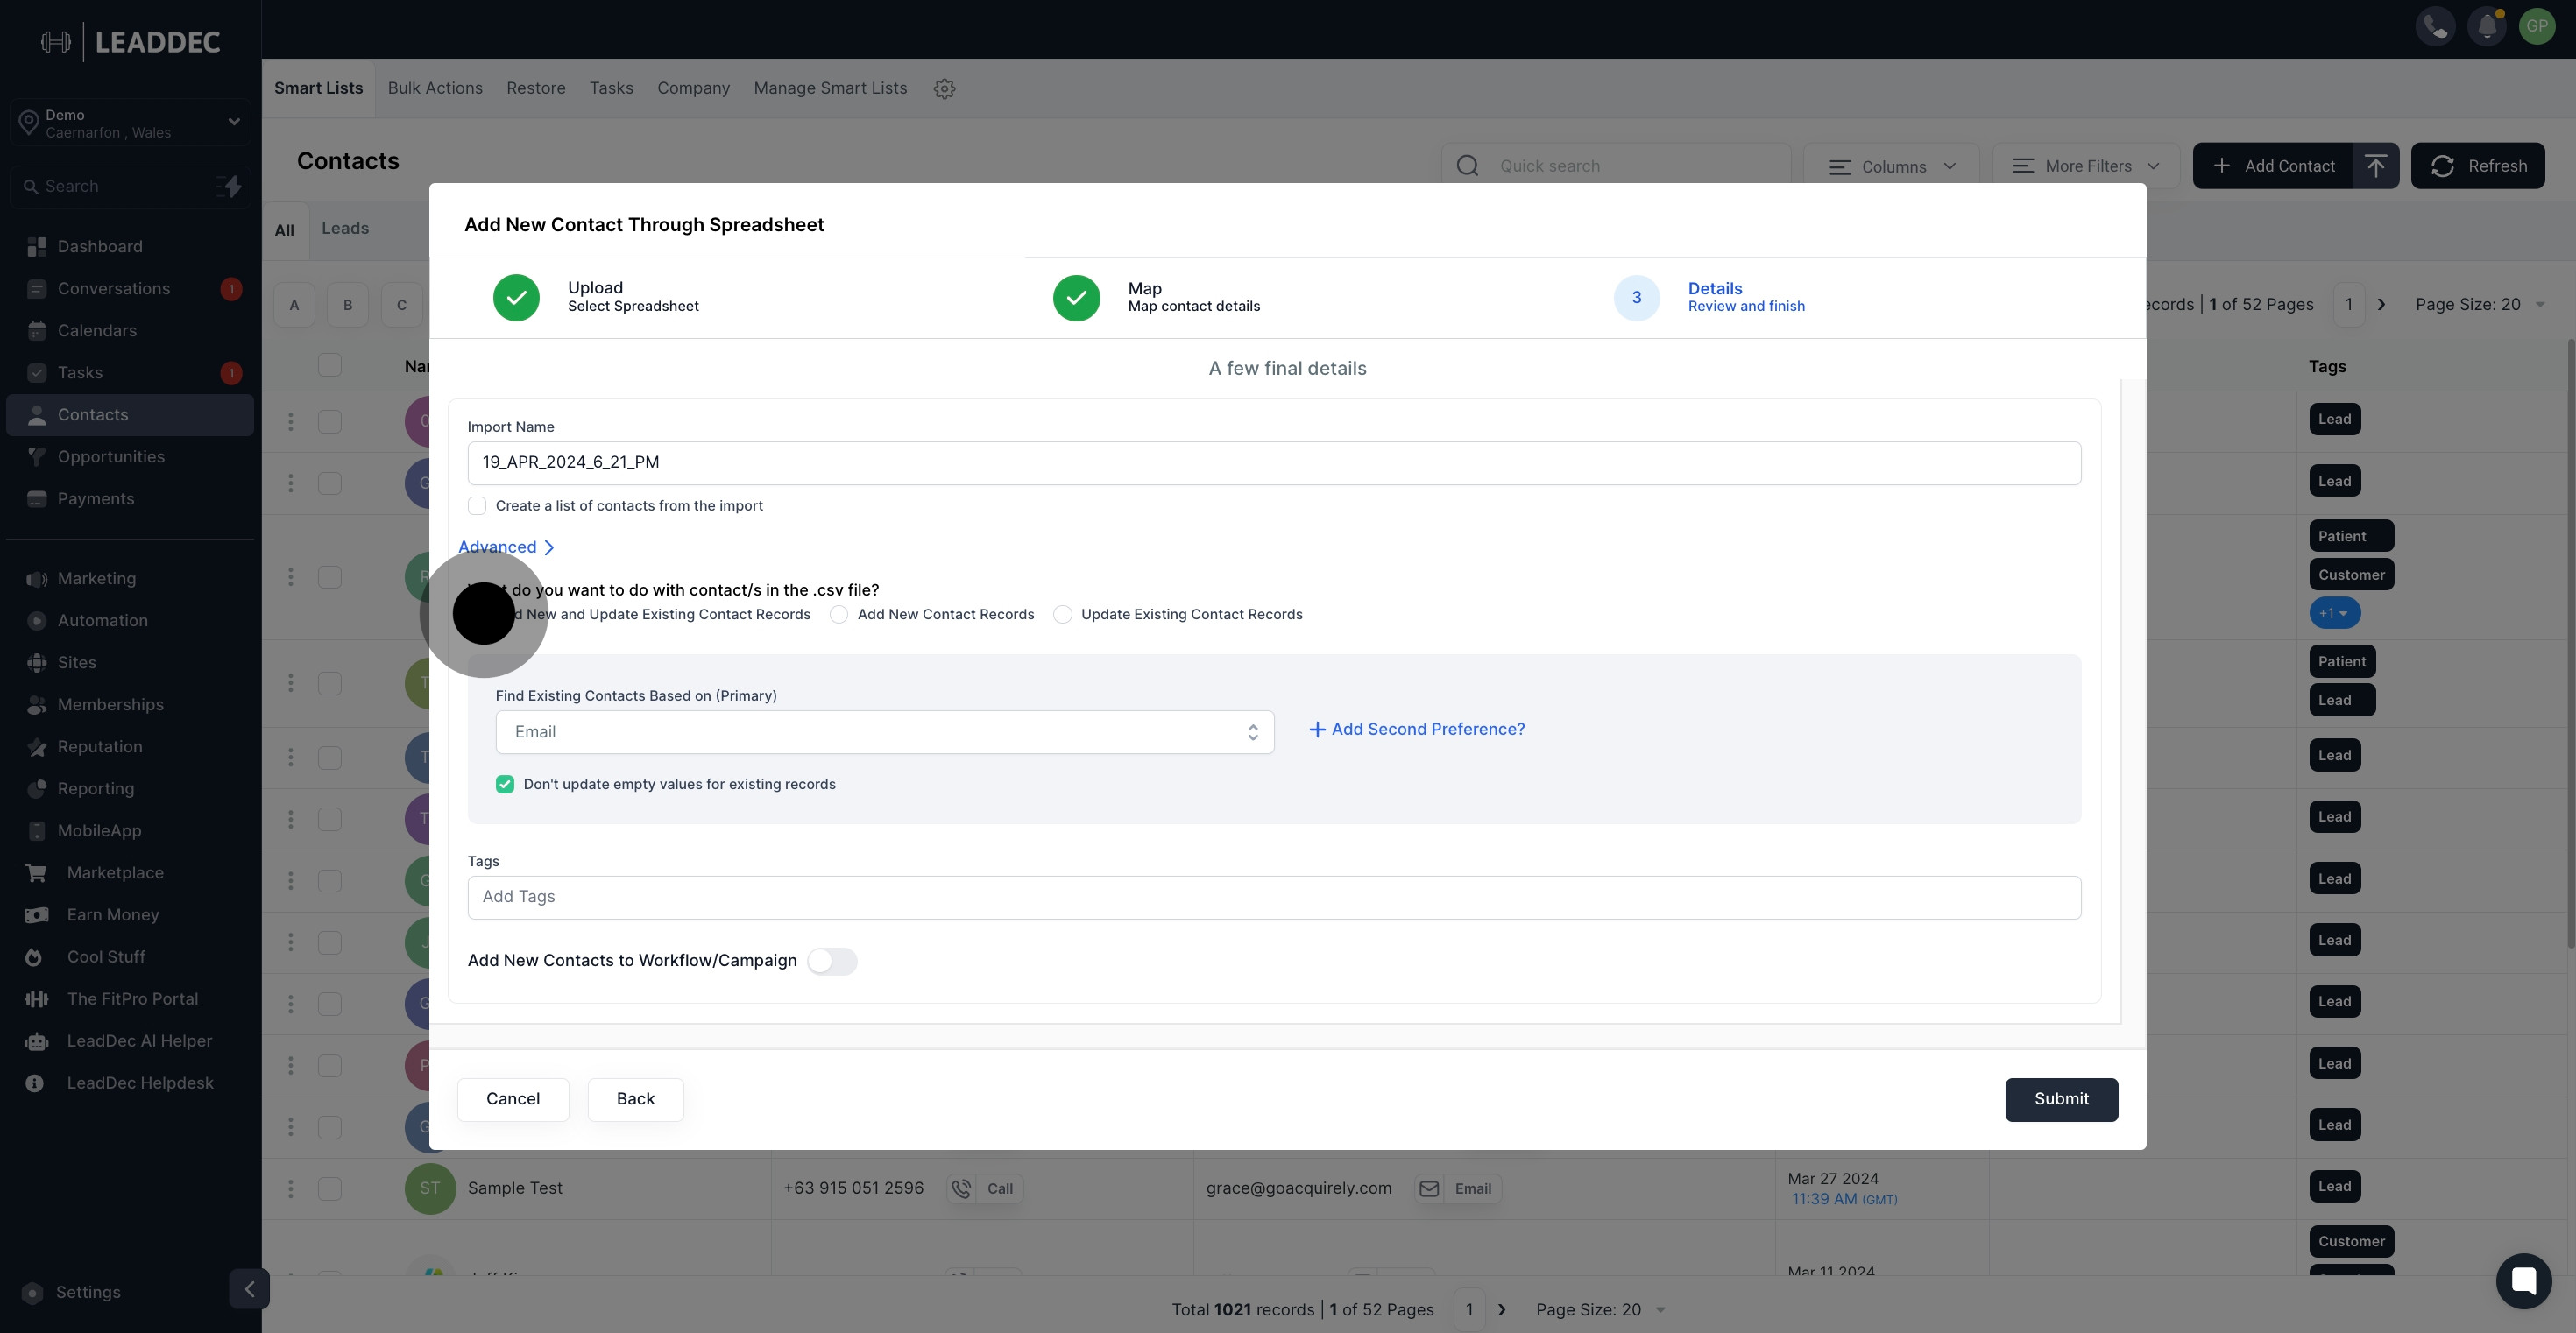Switch to Manage Smart Lists tab
The width and height of the screenshot is (2576, 1333).
click(x=830, y=88)
